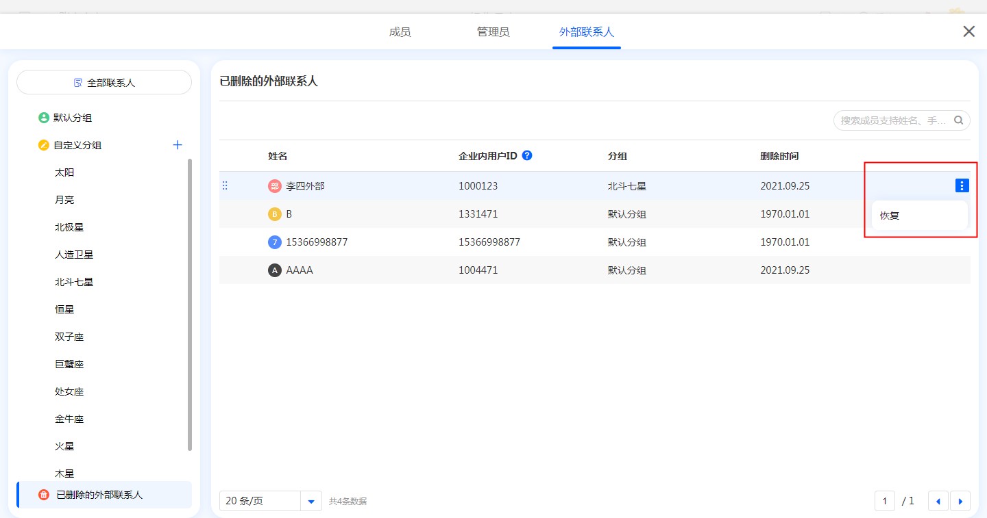
Task: Switch to the 管理员 tab
Action: 493,32
